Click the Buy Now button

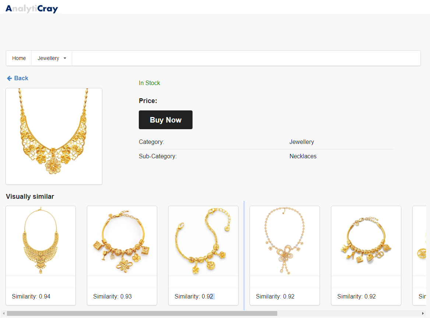pyautogui.click(x=165, y=120)
